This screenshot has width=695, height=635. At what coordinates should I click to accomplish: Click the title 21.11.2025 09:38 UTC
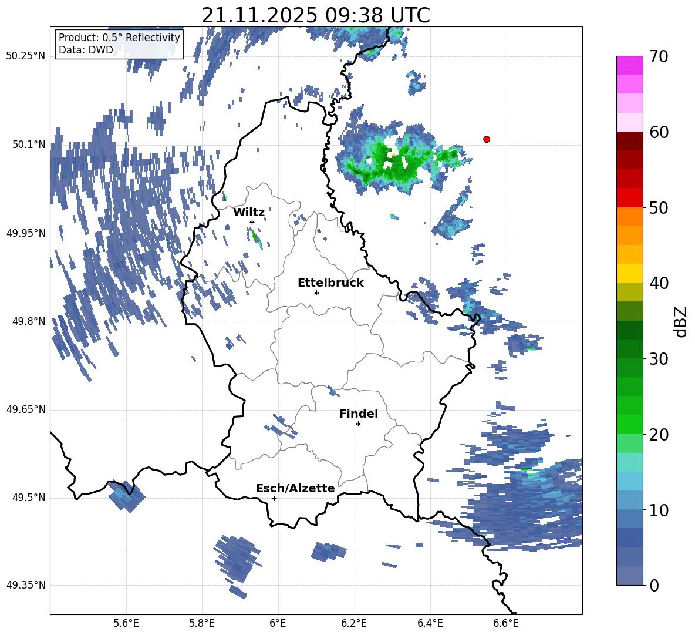point(316,15)
